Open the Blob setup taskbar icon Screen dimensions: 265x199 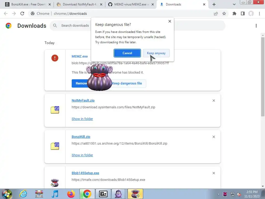click(135, 194)
